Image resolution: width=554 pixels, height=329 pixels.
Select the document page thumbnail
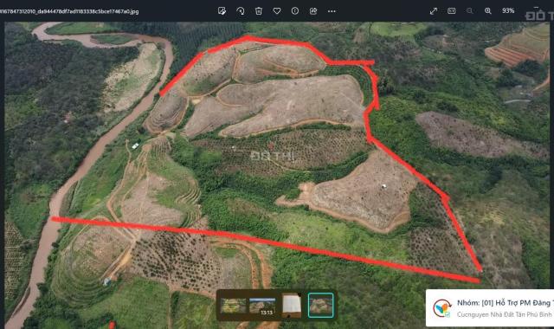(x=292, y=306)
